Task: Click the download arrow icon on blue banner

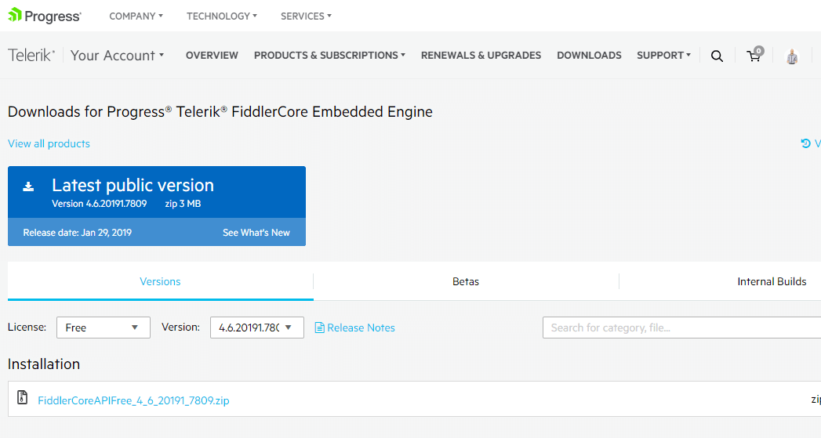Action: [28, 186]
